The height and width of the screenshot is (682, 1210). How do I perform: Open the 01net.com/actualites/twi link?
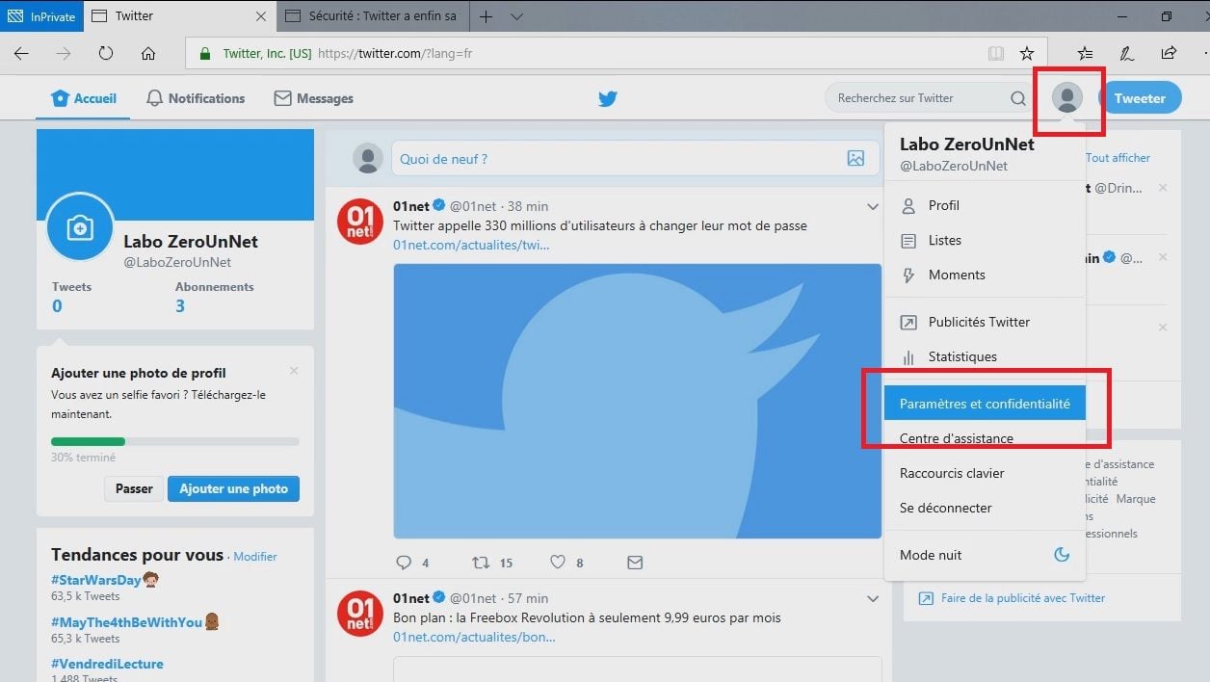pos(470,245)
